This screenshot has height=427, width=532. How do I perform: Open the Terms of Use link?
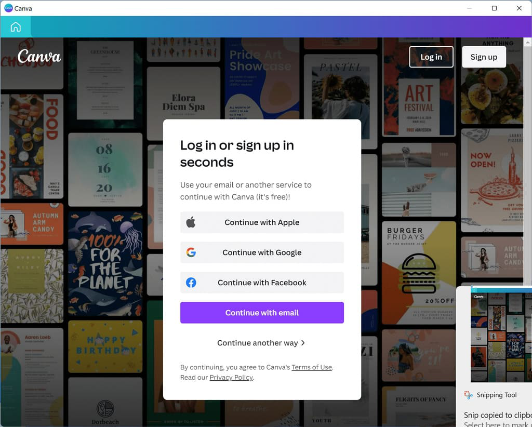[312, 367]
